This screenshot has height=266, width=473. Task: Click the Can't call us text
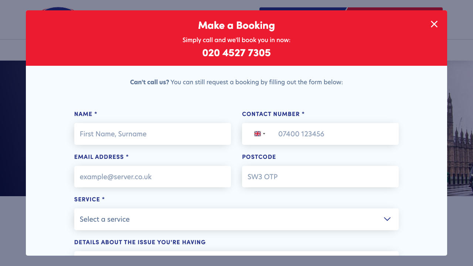(149, 82)
